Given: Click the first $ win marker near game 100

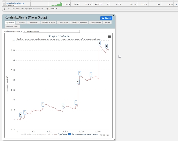Looking at the screenshot, I should coord(21,115).
